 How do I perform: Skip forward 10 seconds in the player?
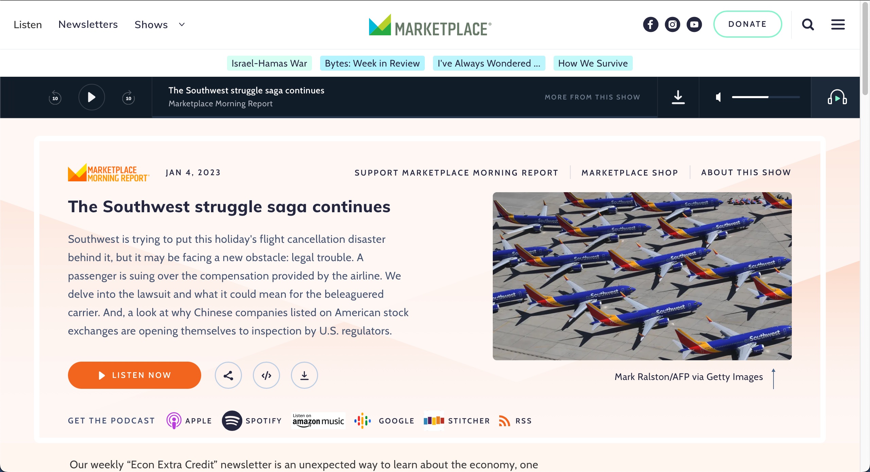pyautogui.click(x=128, y=97)
